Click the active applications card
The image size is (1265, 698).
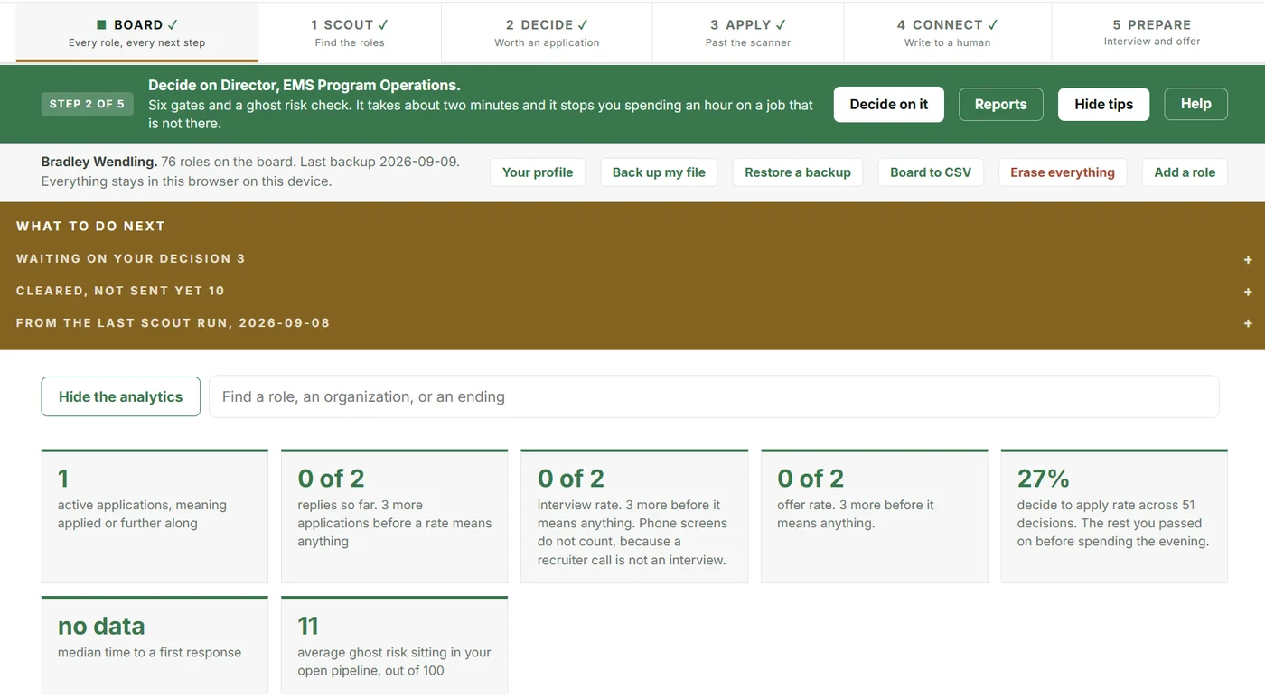(155, 516)
